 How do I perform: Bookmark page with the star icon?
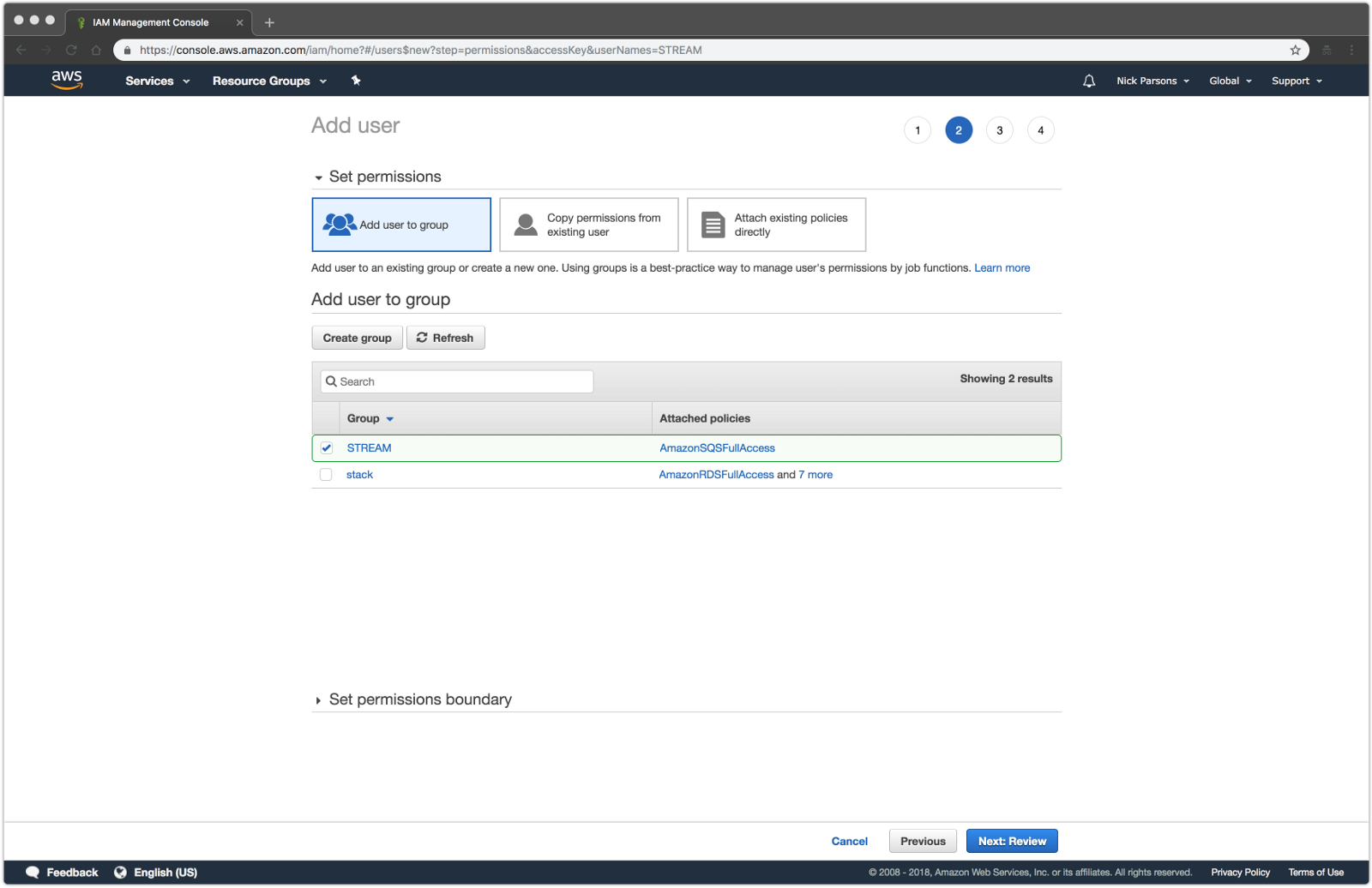click(1296, 50)
